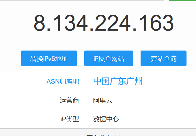Click the 数据中心 type value
This screenshot has width=196, height=136.
106,119
